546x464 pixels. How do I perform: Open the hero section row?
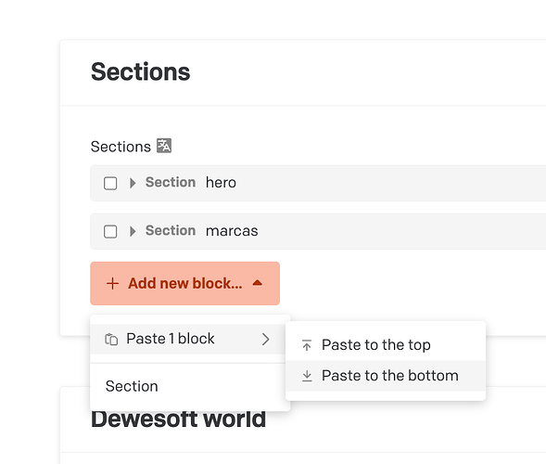(x=318, y=183)
